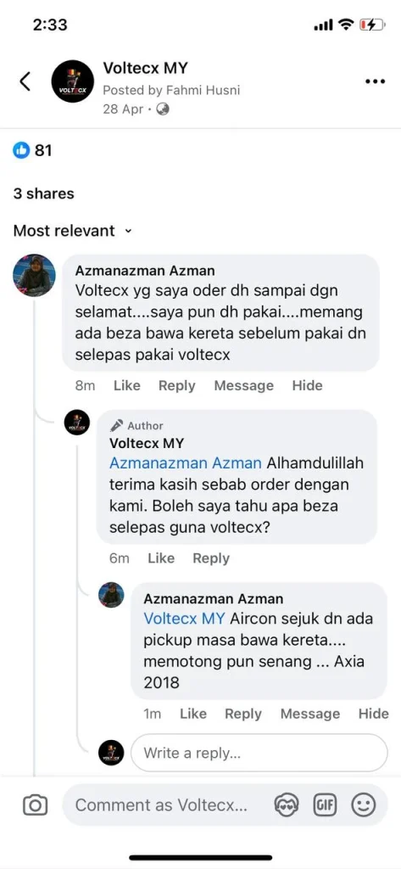The height and width of the screenshot is (869, 401).
Task: Tap the blue Voltecx MY mention link
Action: tap(185, 618)
